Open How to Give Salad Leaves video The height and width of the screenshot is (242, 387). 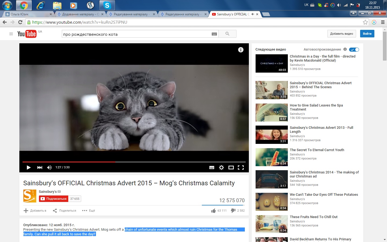[x=316, y=107]
